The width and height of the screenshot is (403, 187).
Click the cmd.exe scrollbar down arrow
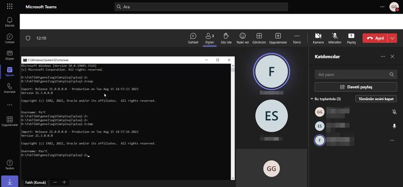[233, 178]
